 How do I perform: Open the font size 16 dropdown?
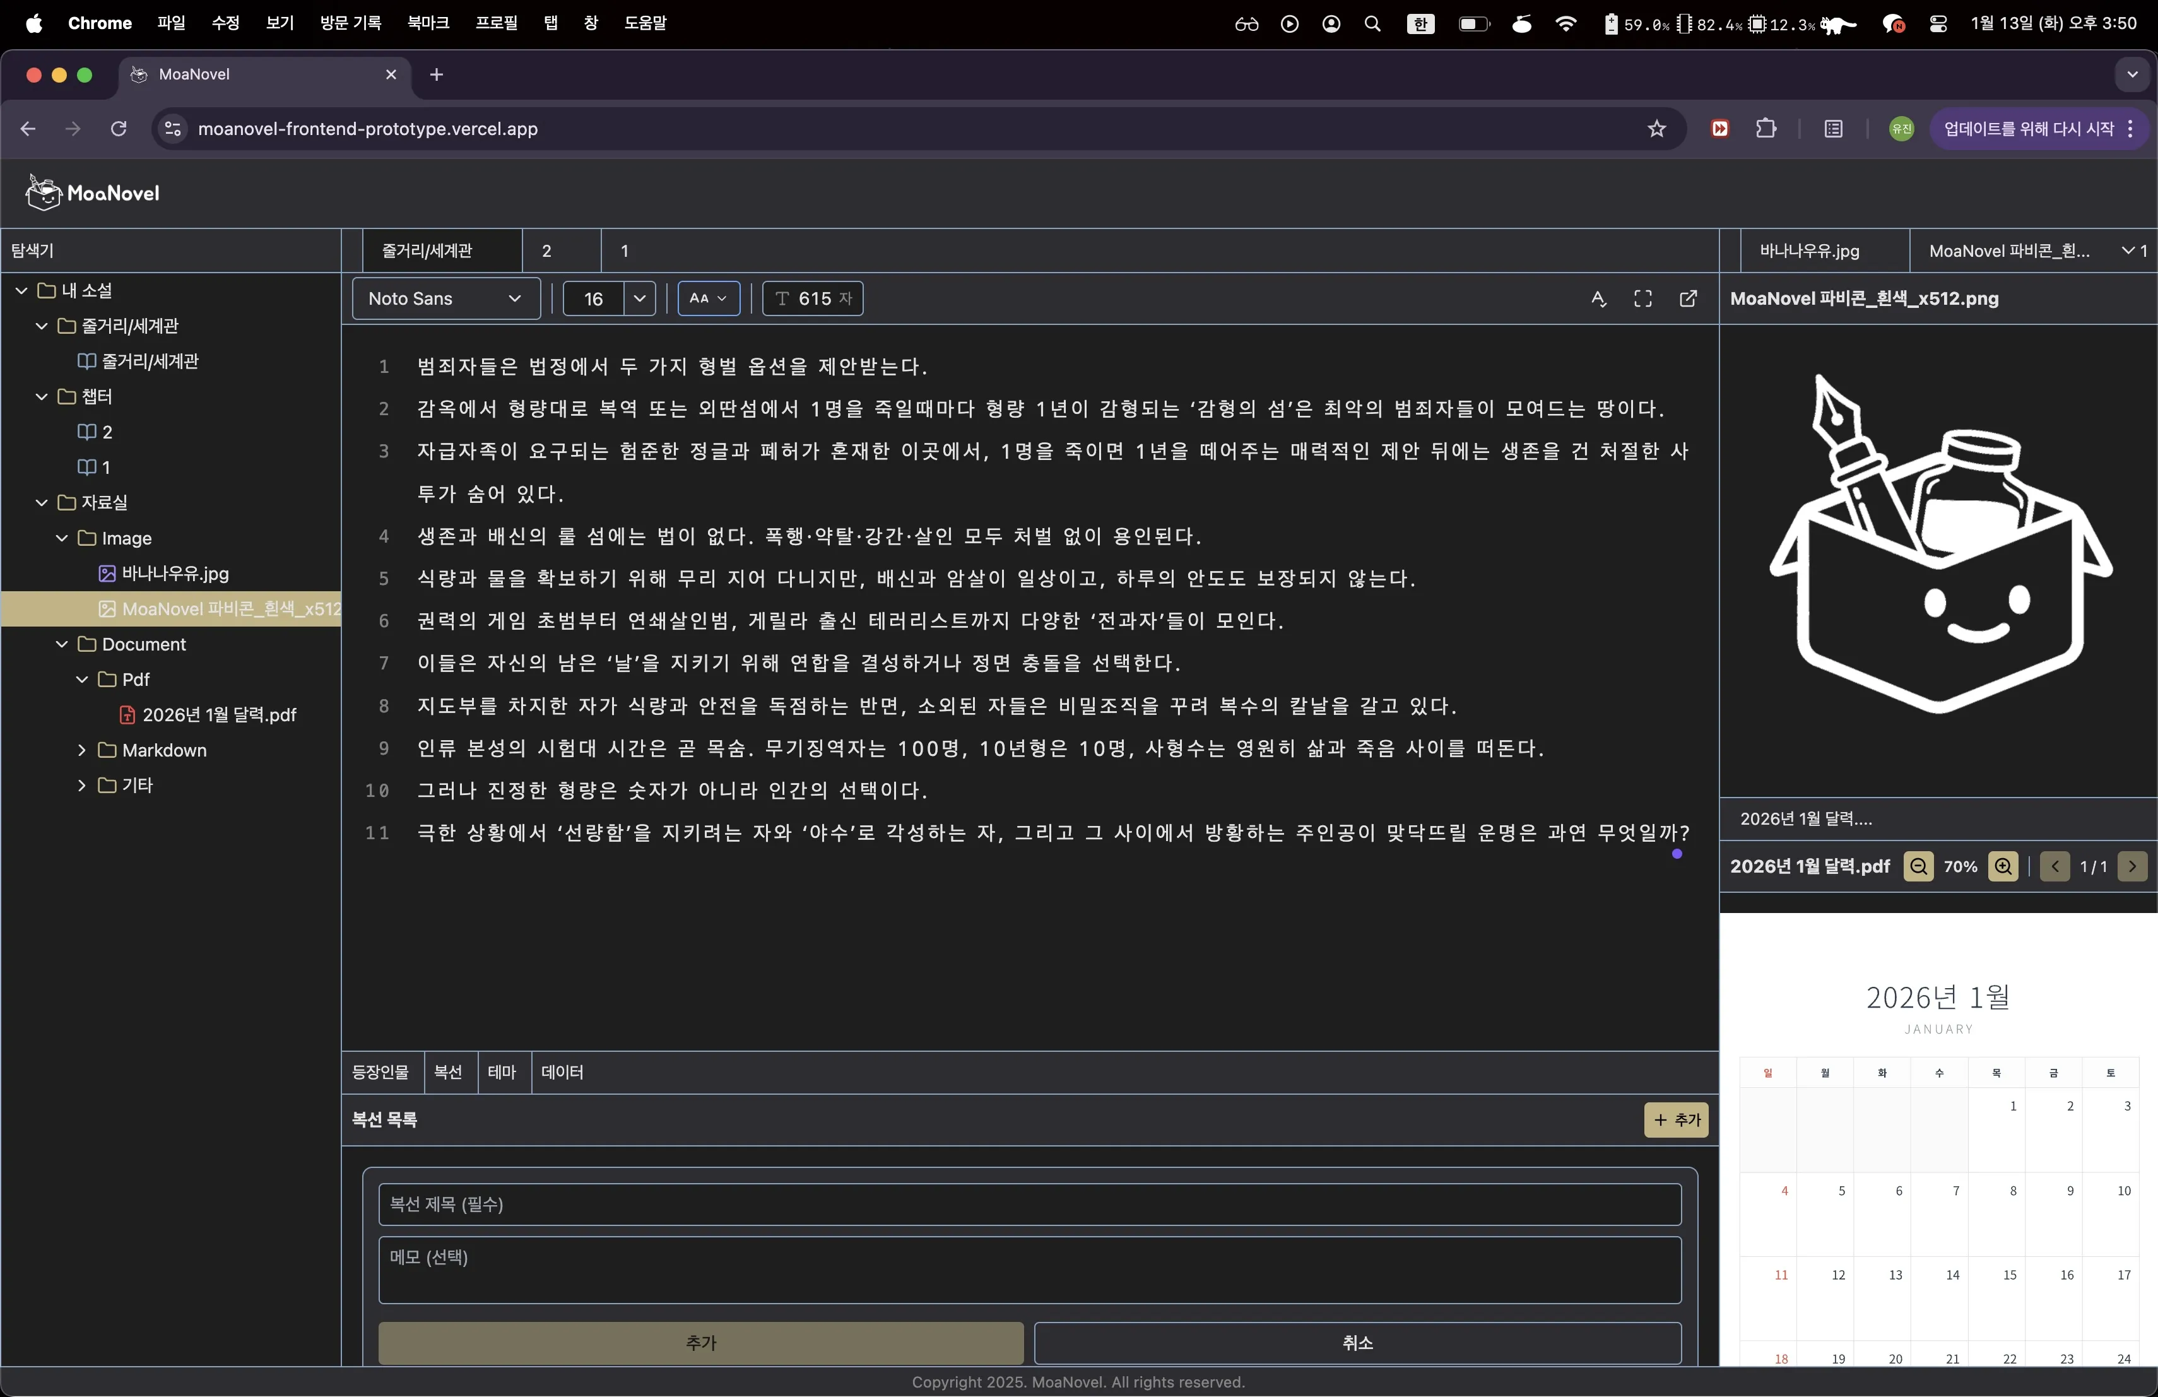tap(639, 298)
